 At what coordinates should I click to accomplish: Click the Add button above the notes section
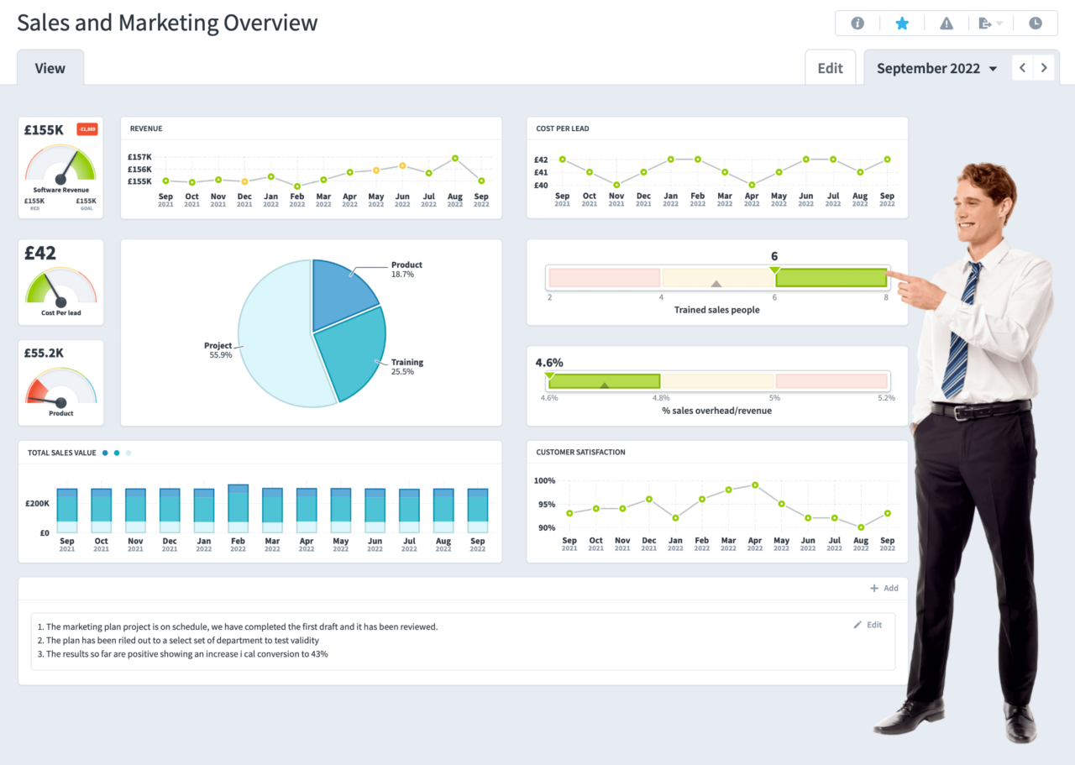pos(884,588)
